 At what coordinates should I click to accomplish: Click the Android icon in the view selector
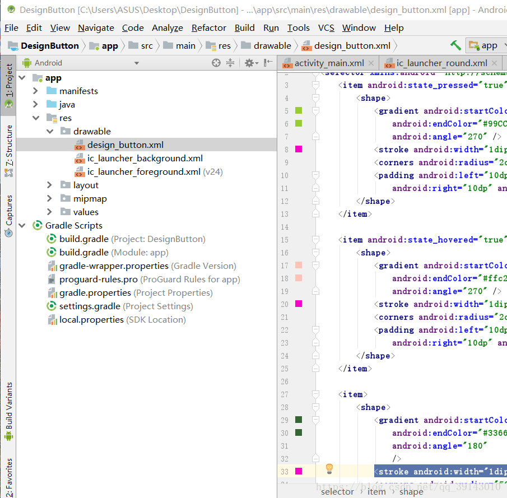pyautogui.click(x=26, y=63)
